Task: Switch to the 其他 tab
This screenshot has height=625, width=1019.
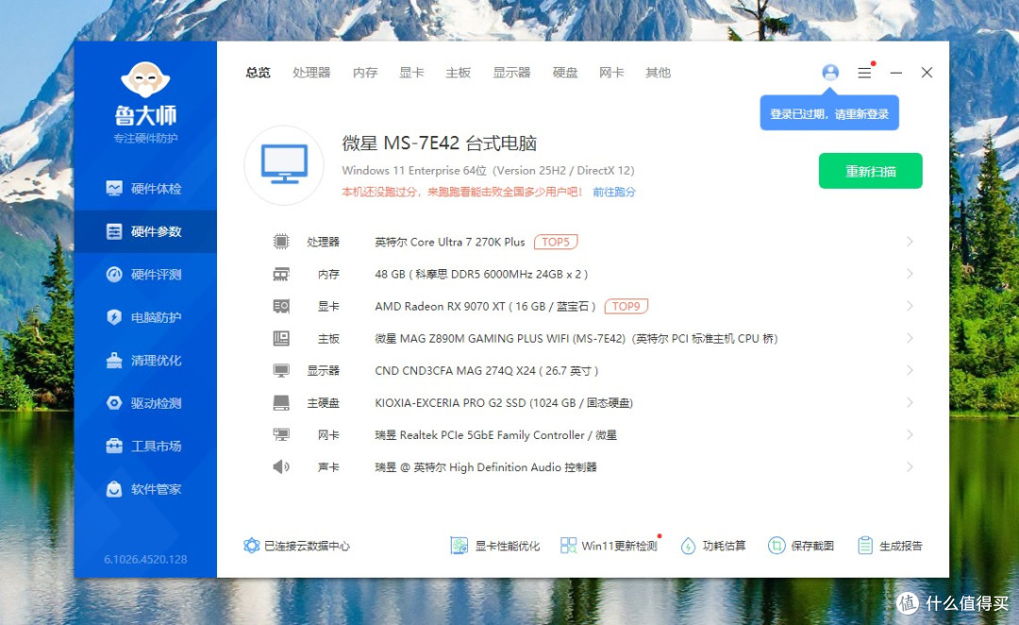Action: (x=659, y=73)
